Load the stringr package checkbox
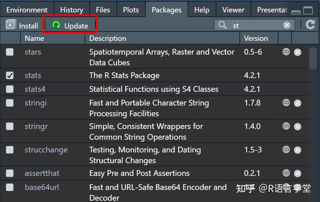This screenshot has height=202, width=320. click(x=10, y=126)
